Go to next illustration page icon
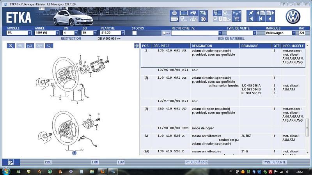Image resolution: width=312 pixels, height=175 pixels. click(270, 13)
